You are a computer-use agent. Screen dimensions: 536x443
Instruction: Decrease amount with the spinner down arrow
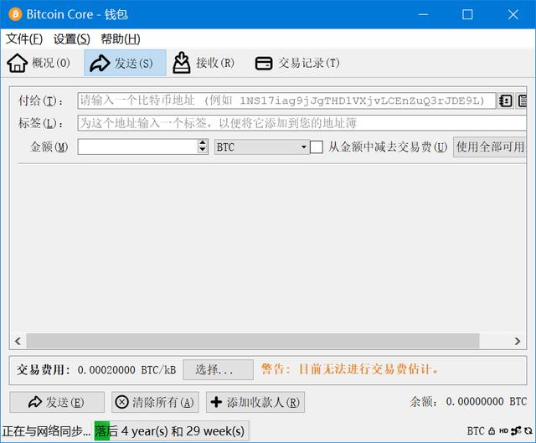click(x=203, y=151)
